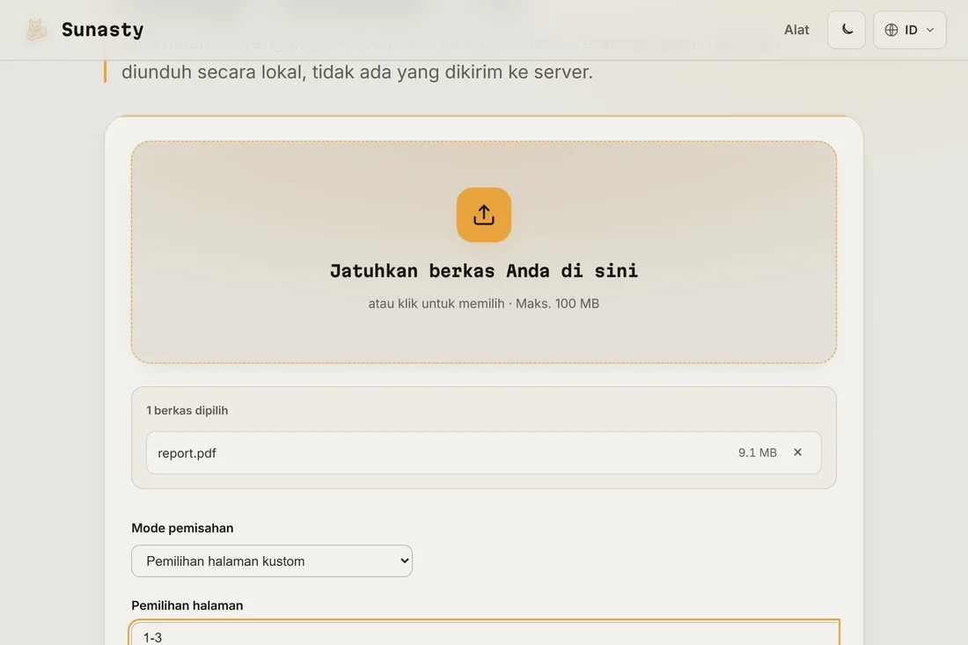
Task: Click the orange upload icon
Action: point(484,215)
